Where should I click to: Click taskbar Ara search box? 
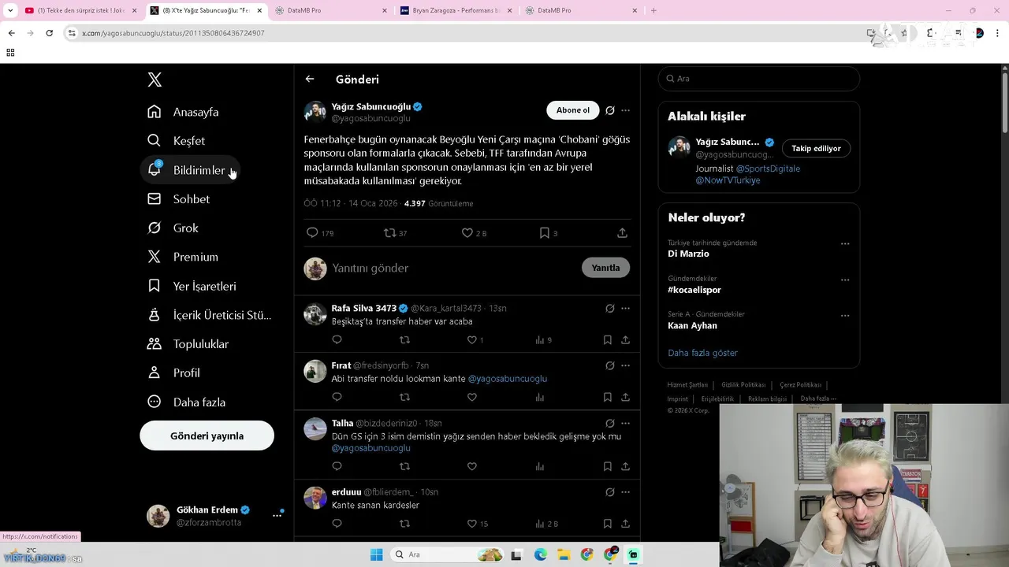tap(447, 554)
